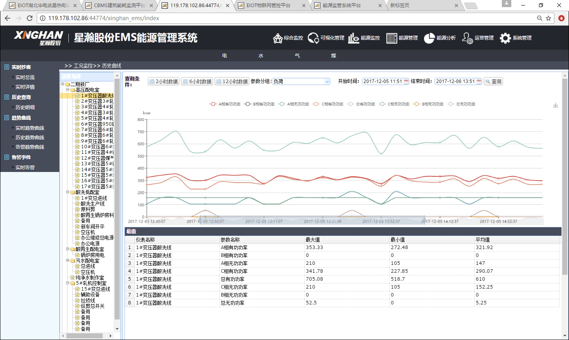Screen dimensions: 569x340
Task: Toggle A相有功功率 legend series
Action: pyautogui.click(x=225, y=104)
